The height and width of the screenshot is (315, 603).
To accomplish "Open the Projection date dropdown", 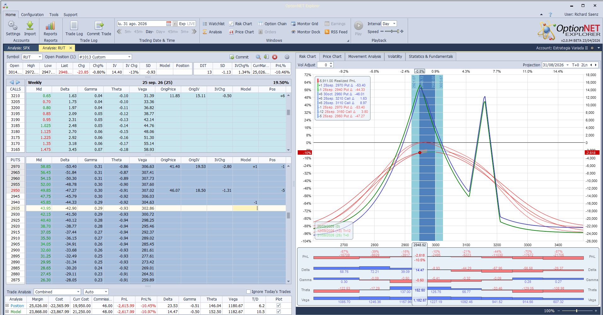I will pyautogui.click(x=568, y=65).
